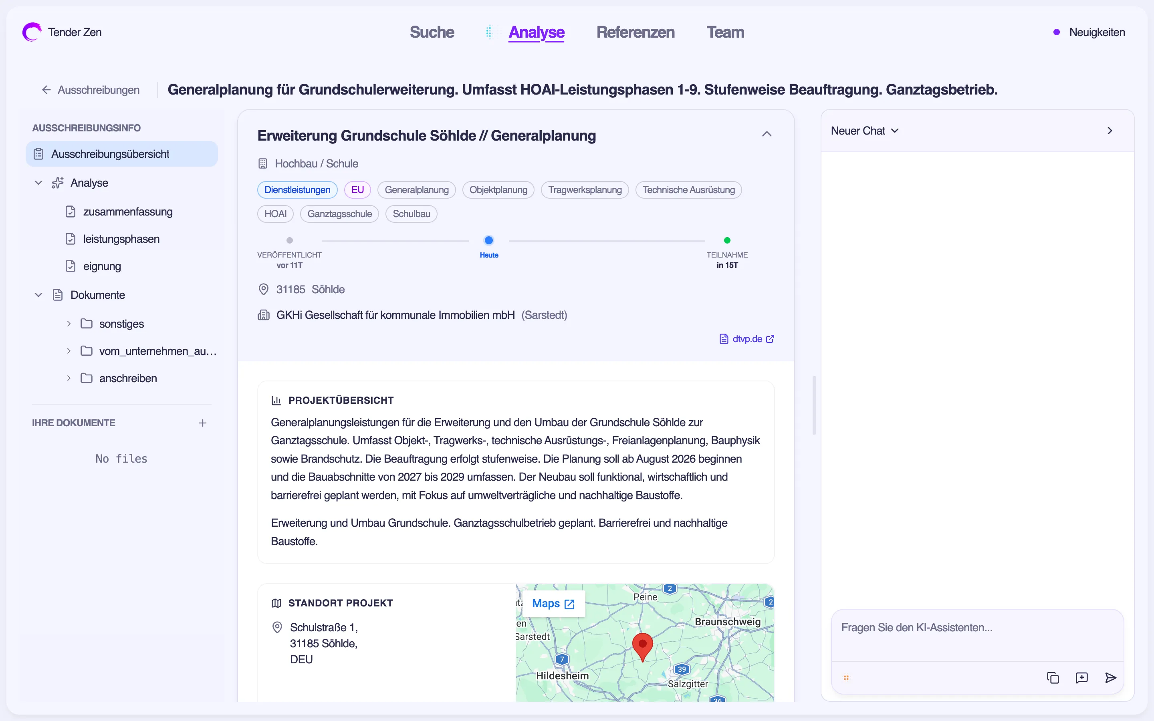The image size is (1154, 721).
Task: Click the map icon beside STANDORT PROJEKT
Action: [276, 603]
